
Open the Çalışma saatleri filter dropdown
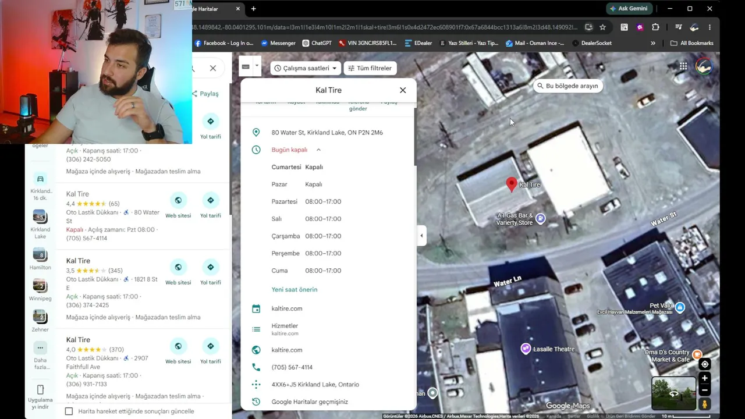click(305, 68)
